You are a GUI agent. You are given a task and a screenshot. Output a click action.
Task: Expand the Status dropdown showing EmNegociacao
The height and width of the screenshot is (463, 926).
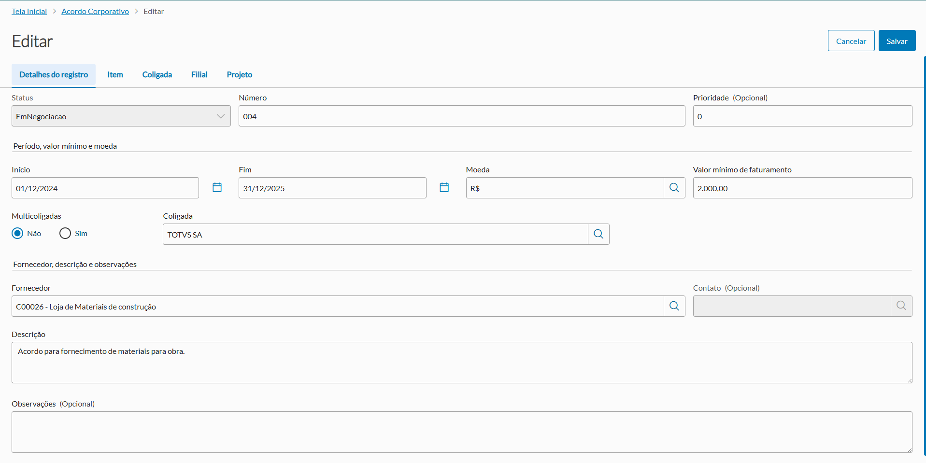(x=121, y=116)
